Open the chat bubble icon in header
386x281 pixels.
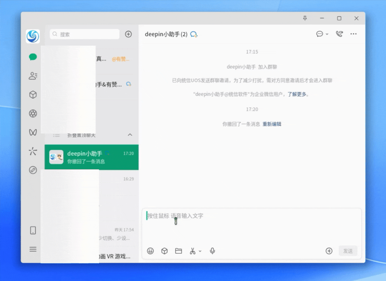(320, 34)
